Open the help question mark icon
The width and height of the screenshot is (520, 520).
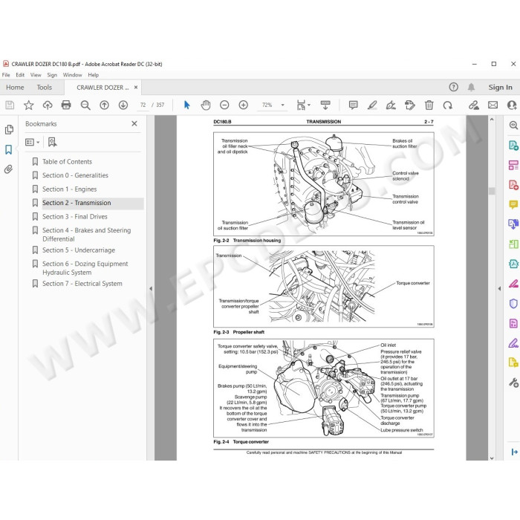453,87
